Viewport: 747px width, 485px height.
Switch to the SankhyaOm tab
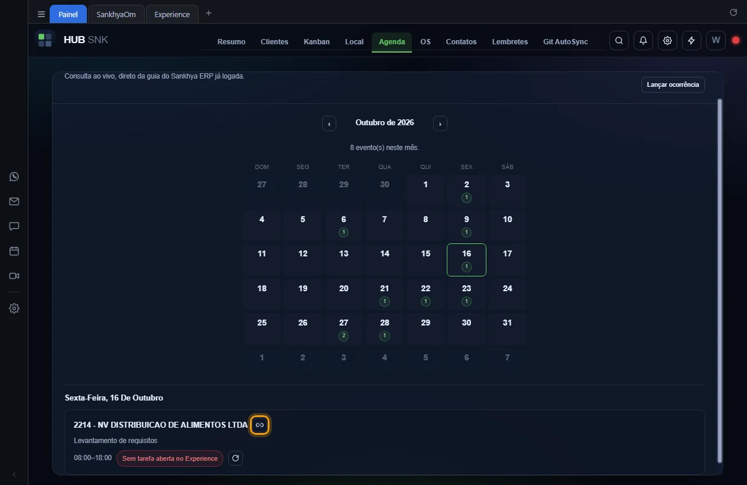point(116,14)
